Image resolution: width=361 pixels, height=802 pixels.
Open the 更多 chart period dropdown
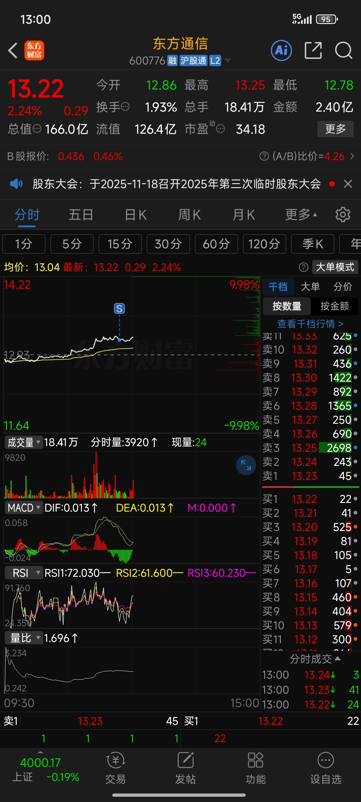point(301,215)
